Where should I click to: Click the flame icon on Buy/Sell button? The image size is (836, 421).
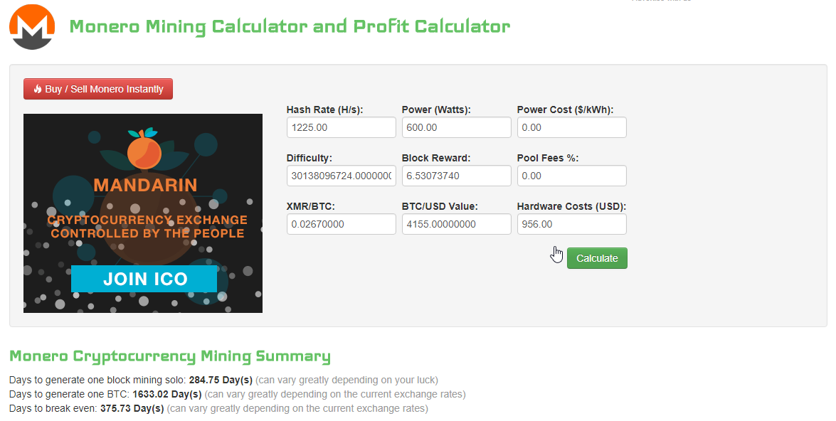click(x=37, y=90)
